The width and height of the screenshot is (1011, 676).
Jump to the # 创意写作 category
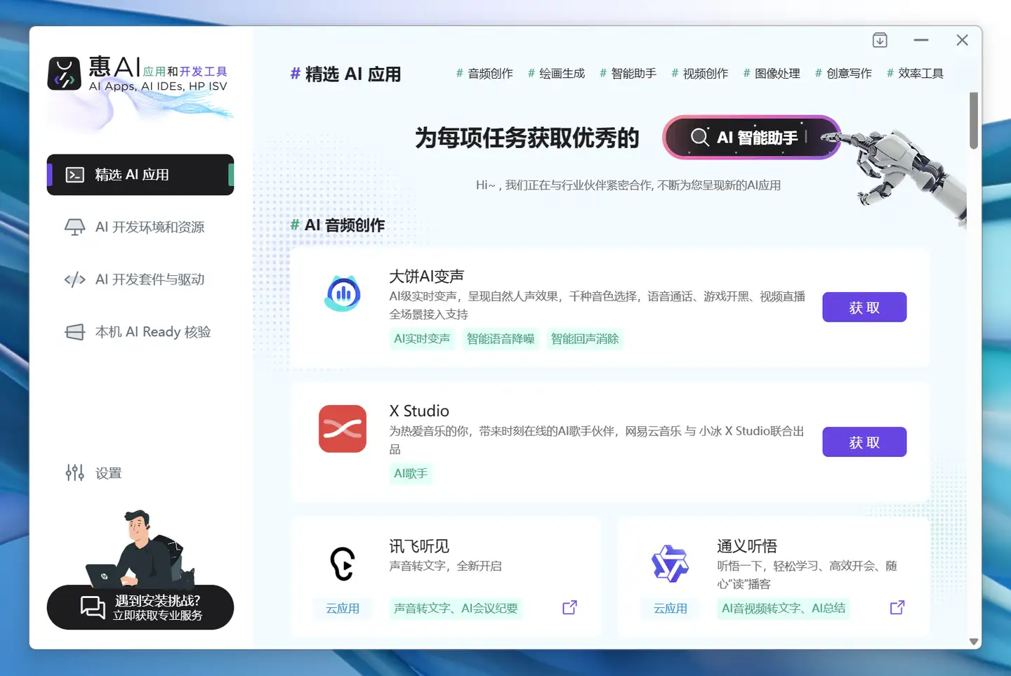point(843,73)
